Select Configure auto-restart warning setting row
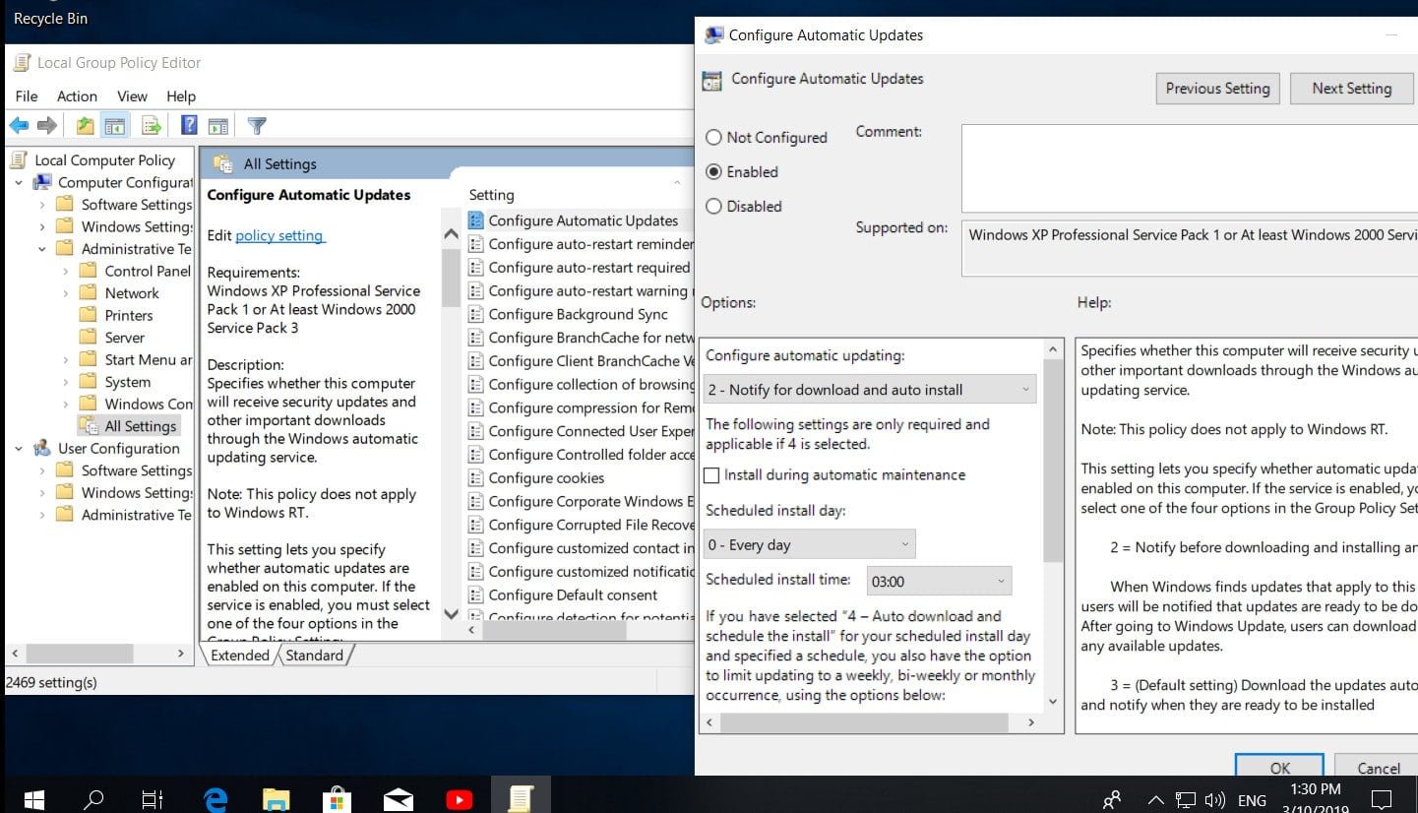 [580, 290]
